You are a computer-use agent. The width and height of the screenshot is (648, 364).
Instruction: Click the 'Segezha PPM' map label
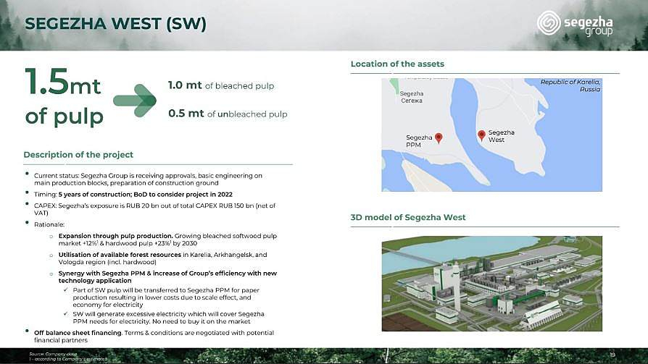pyautogui.click(x=419, y=141)
